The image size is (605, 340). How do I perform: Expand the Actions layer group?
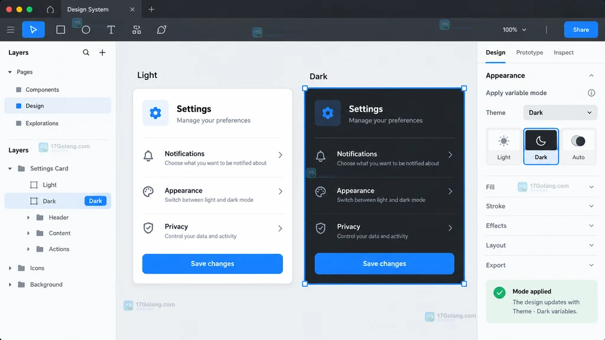pos(28,249)
